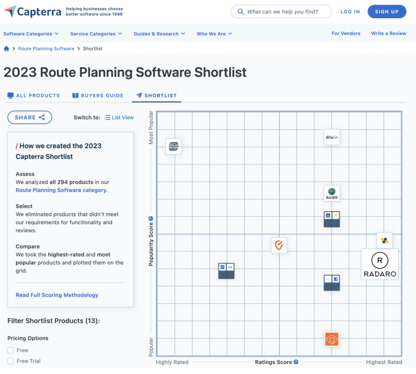Click the orange monkey logo tile
The width and height of the screenshot is (416, 374).
331,339
